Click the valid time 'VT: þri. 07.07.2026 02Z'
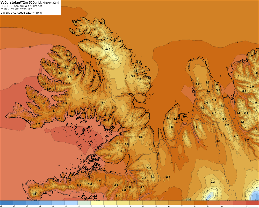This screenshot has height=208, width=259. (x=16, y=13)
